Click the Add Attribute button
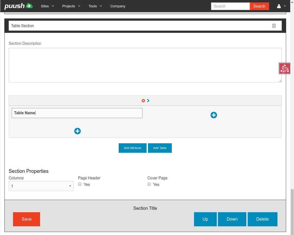Image resolution: width=294 pixels, height=235 pixels. click(133, 148)
